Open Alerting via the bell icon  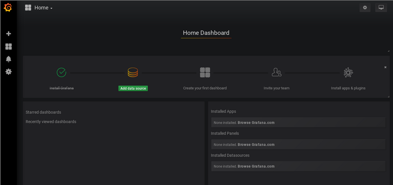point(8,59)
